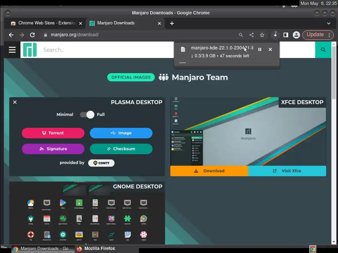Screen dimensions: 338x253
Task: Pause the manjaro-kde download
Action: (260, 49)
